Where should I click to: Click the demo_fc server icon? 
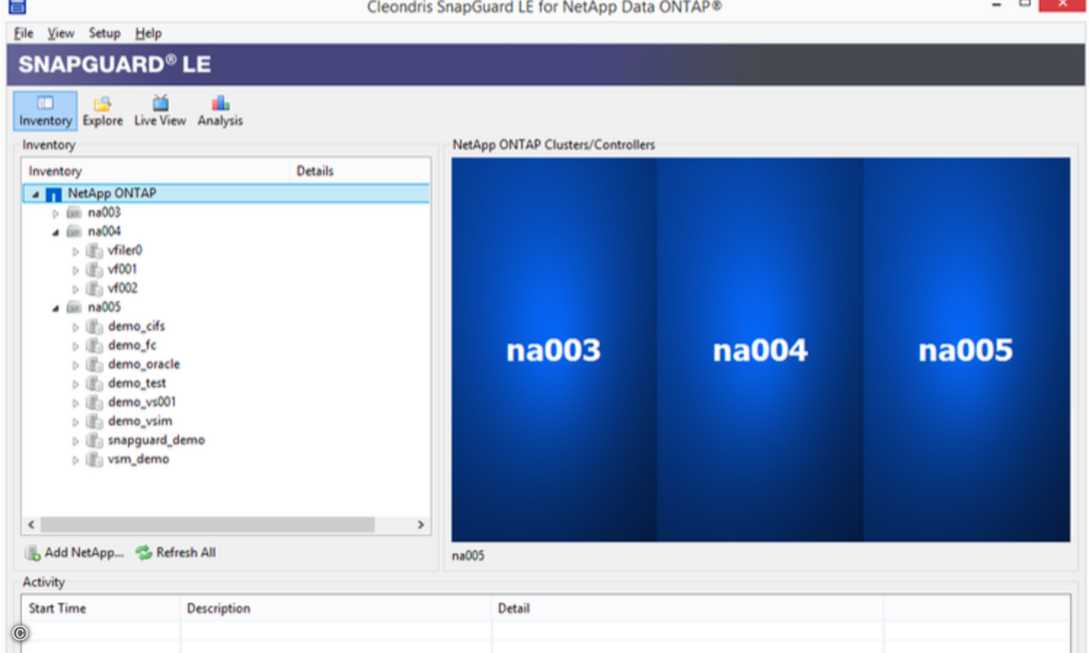click(93, 346)
